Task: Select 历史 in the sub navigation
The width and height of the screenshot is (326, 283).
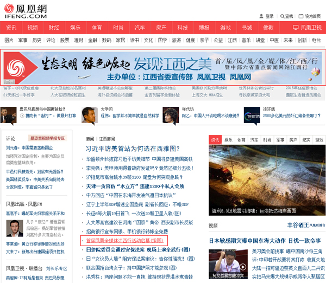Action: pos(37,40)
